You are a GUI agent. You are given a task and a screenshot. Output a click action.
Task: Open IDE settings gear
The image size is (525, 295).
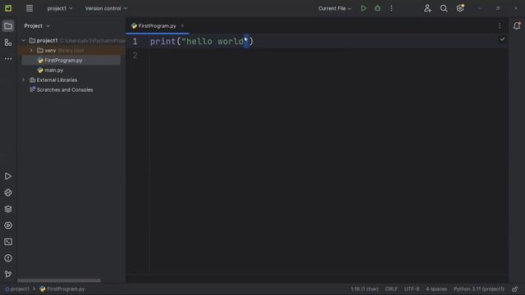(x=460, y=8)
